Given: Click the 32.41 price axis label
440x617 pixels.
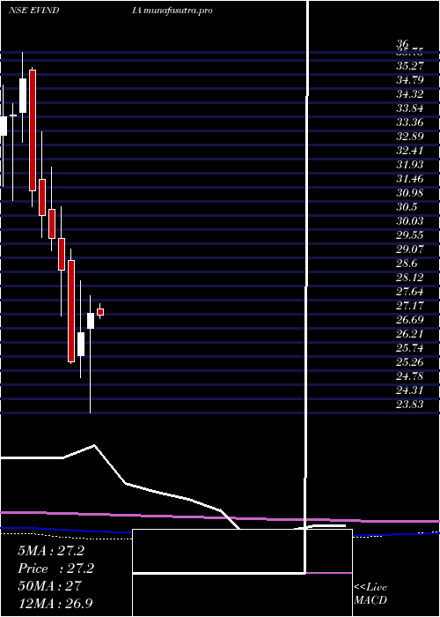Looking at the screenshot, I should (410, 151).
